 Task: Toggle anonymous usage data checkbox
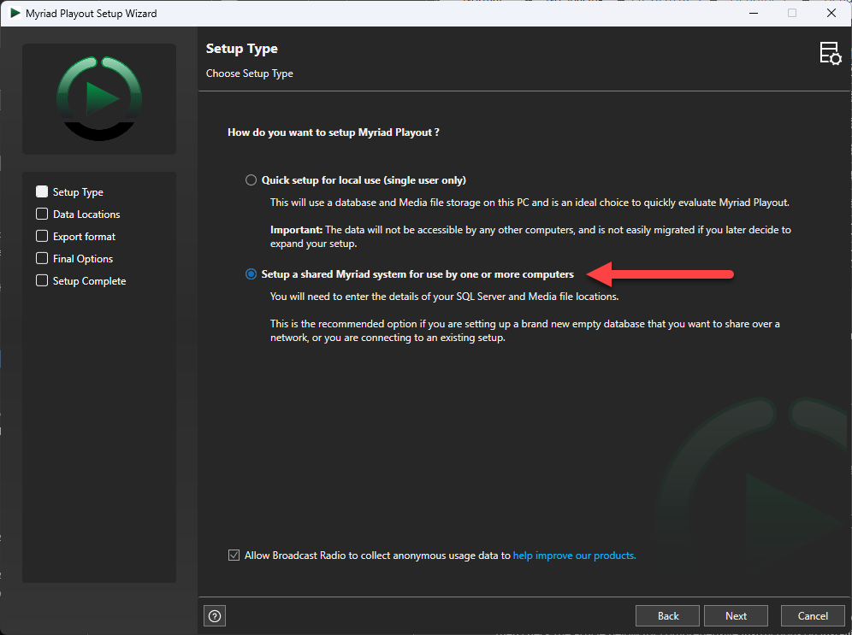click(x=234, y=556)
